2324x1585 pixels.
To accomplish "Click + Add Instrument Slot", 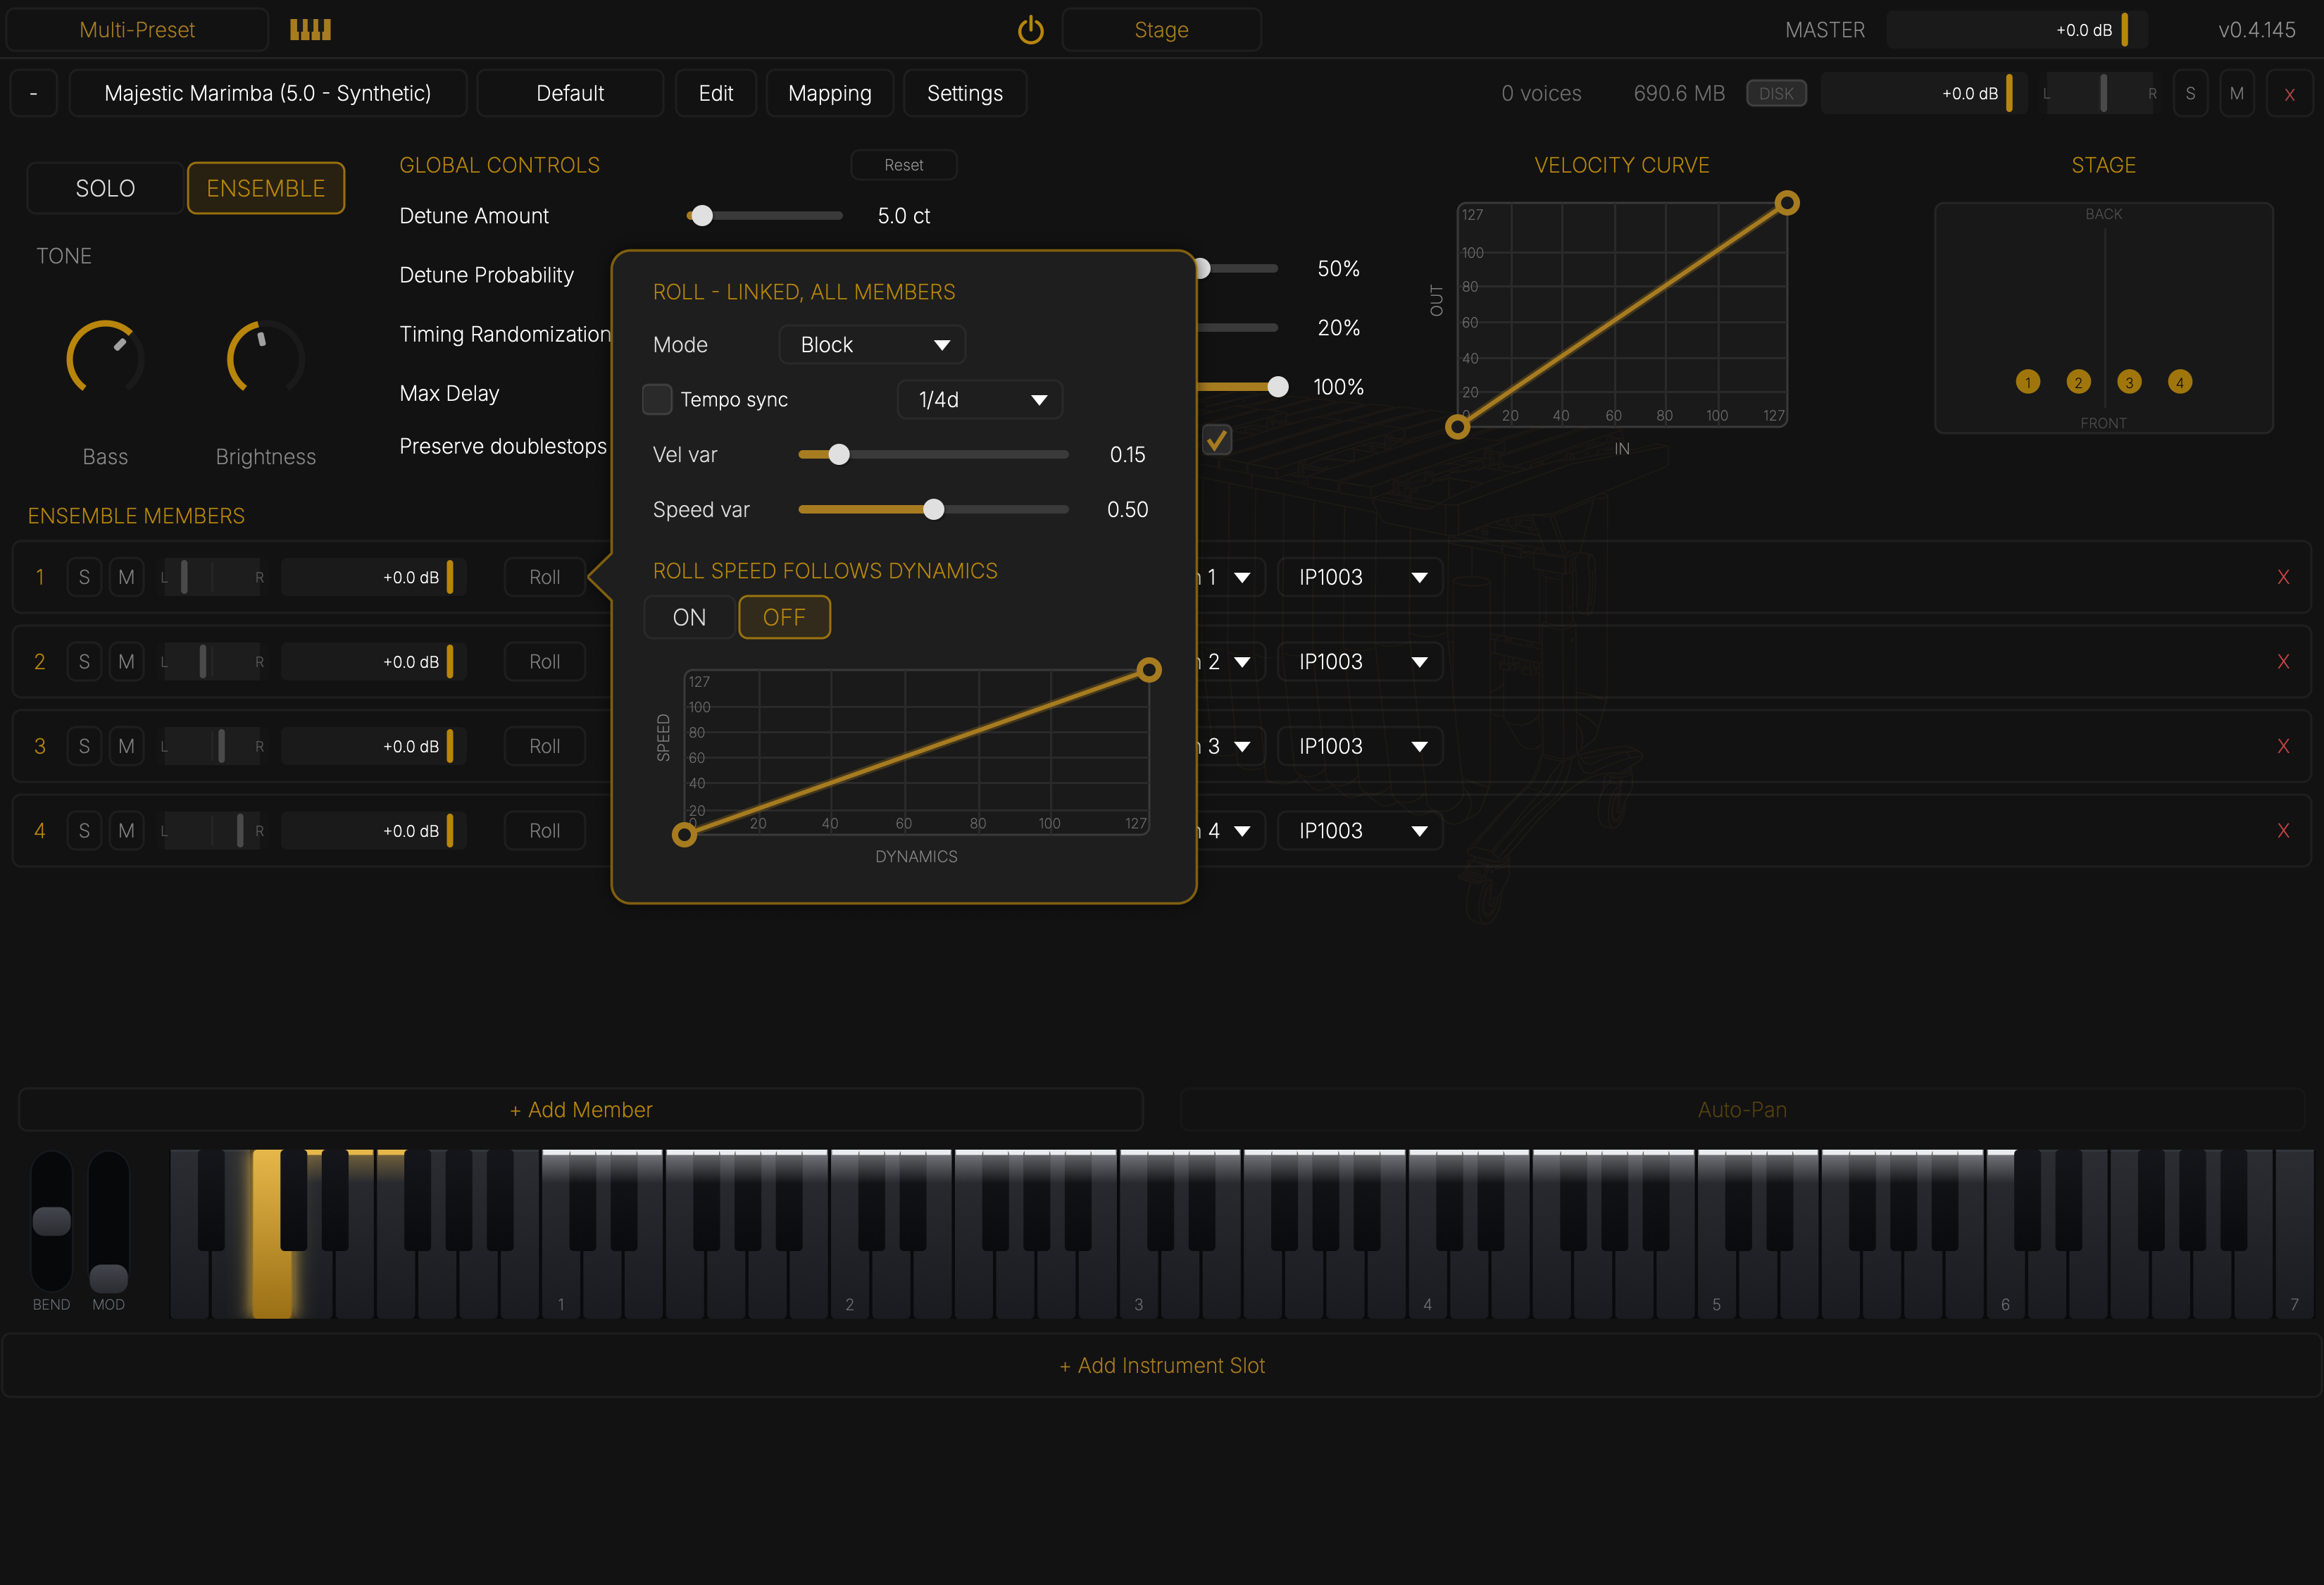I will [x=1162, y=1366].
